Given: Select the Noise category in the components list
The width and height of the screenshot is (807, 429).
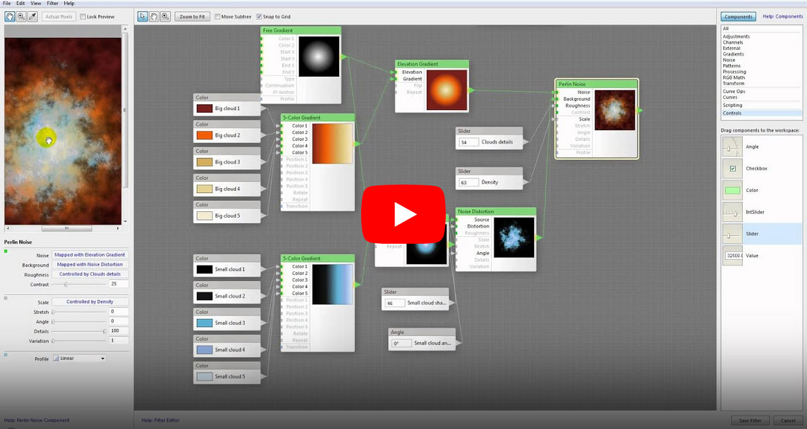Looking at the screenshot, I should 729,60.
